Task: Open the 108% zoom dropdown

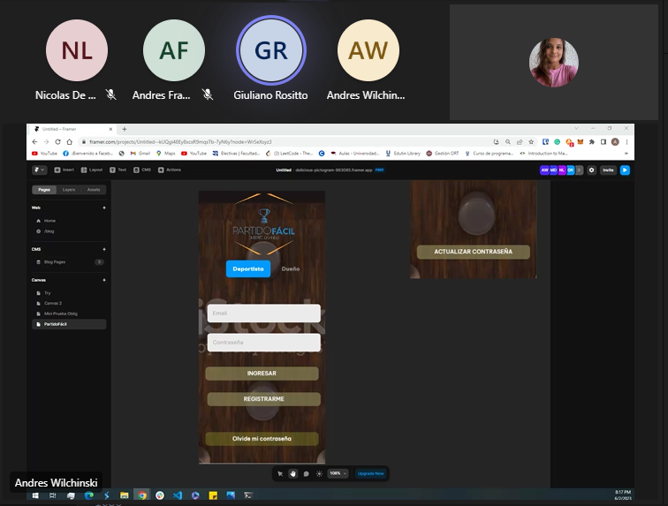Action: coord(338,473)
